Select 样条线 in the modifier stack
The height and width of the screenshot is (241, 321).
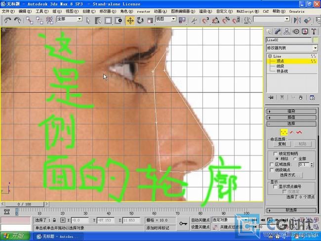[282, 71]
